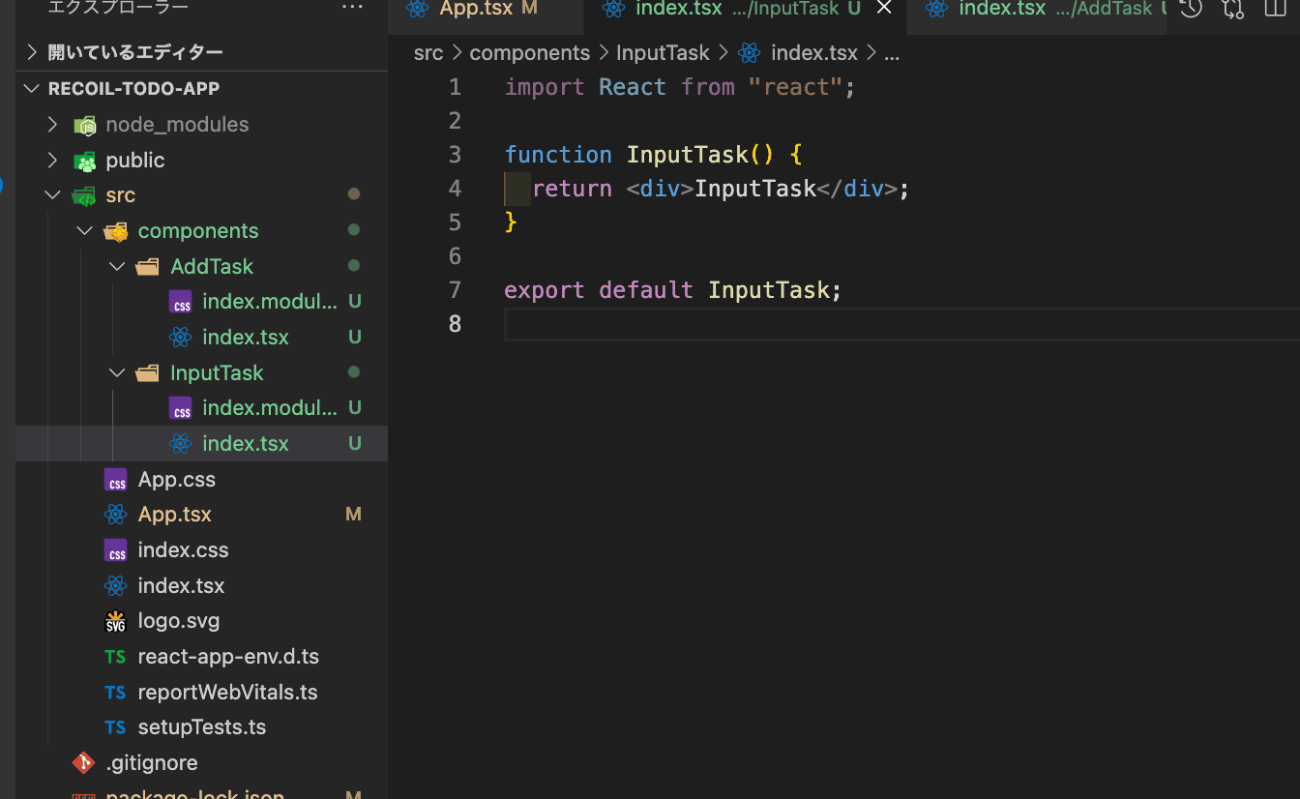Click the TS icon of setupTests.ts
This screenshot has width=1300, height=799.
(x=116, y=727)
